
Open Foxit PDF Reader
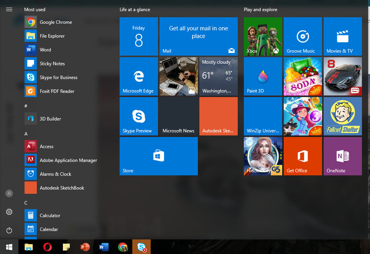tap(61, 91)
